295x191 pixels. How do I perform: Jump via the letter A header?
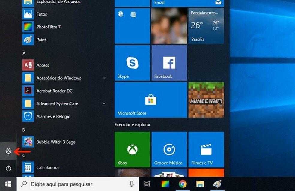click(24, 53)
